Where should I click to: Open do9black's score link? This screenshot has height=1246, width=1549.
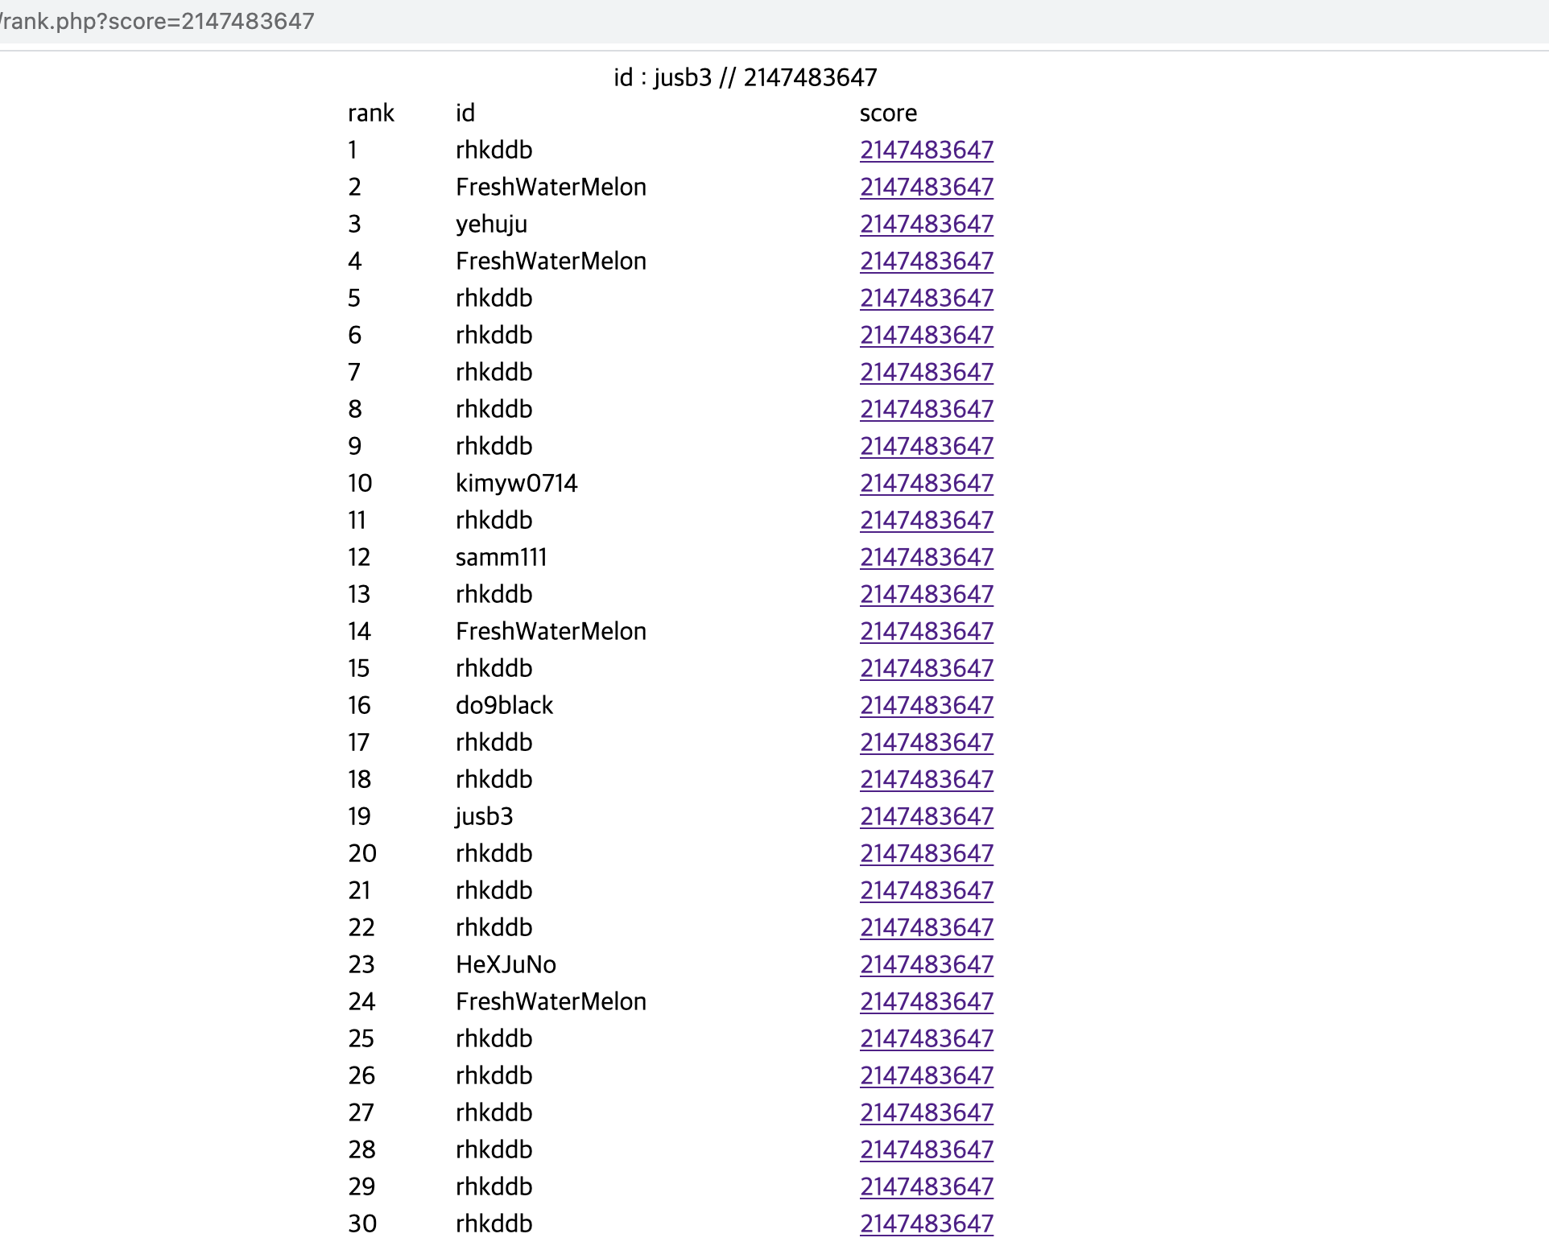926,705
